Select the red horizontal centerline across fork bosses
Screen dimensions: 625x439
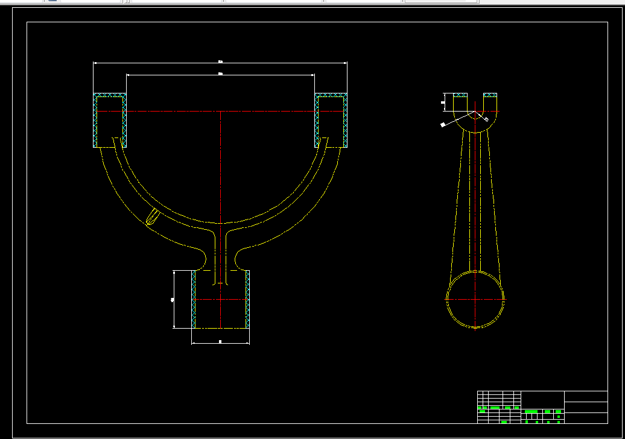pyautogui.click(x=220, y=111)
